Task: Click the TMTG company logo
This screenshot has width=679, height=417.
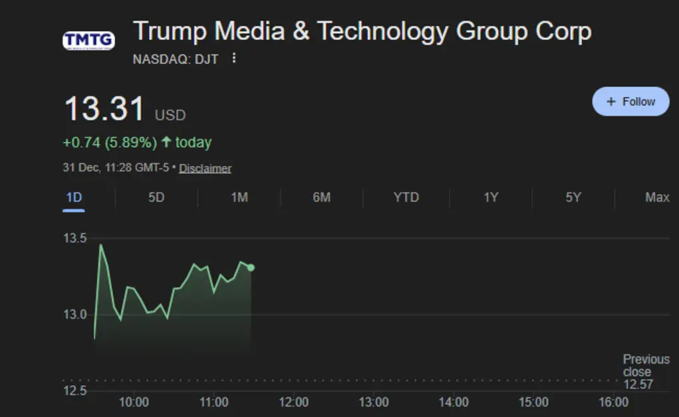Action: [x=87, y=39]
